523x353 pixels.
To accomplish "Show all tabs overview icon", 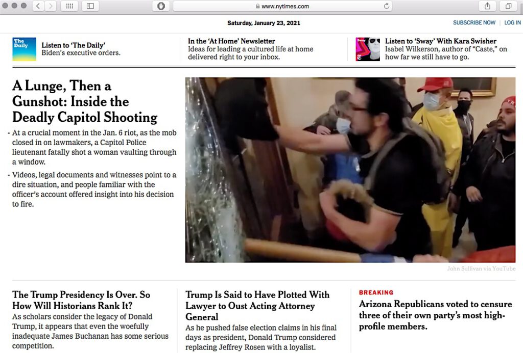I will (508, 6).
